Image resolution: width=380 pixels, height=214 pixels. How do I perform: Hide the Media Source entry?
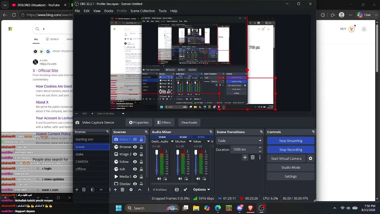[x=135, y=177]
